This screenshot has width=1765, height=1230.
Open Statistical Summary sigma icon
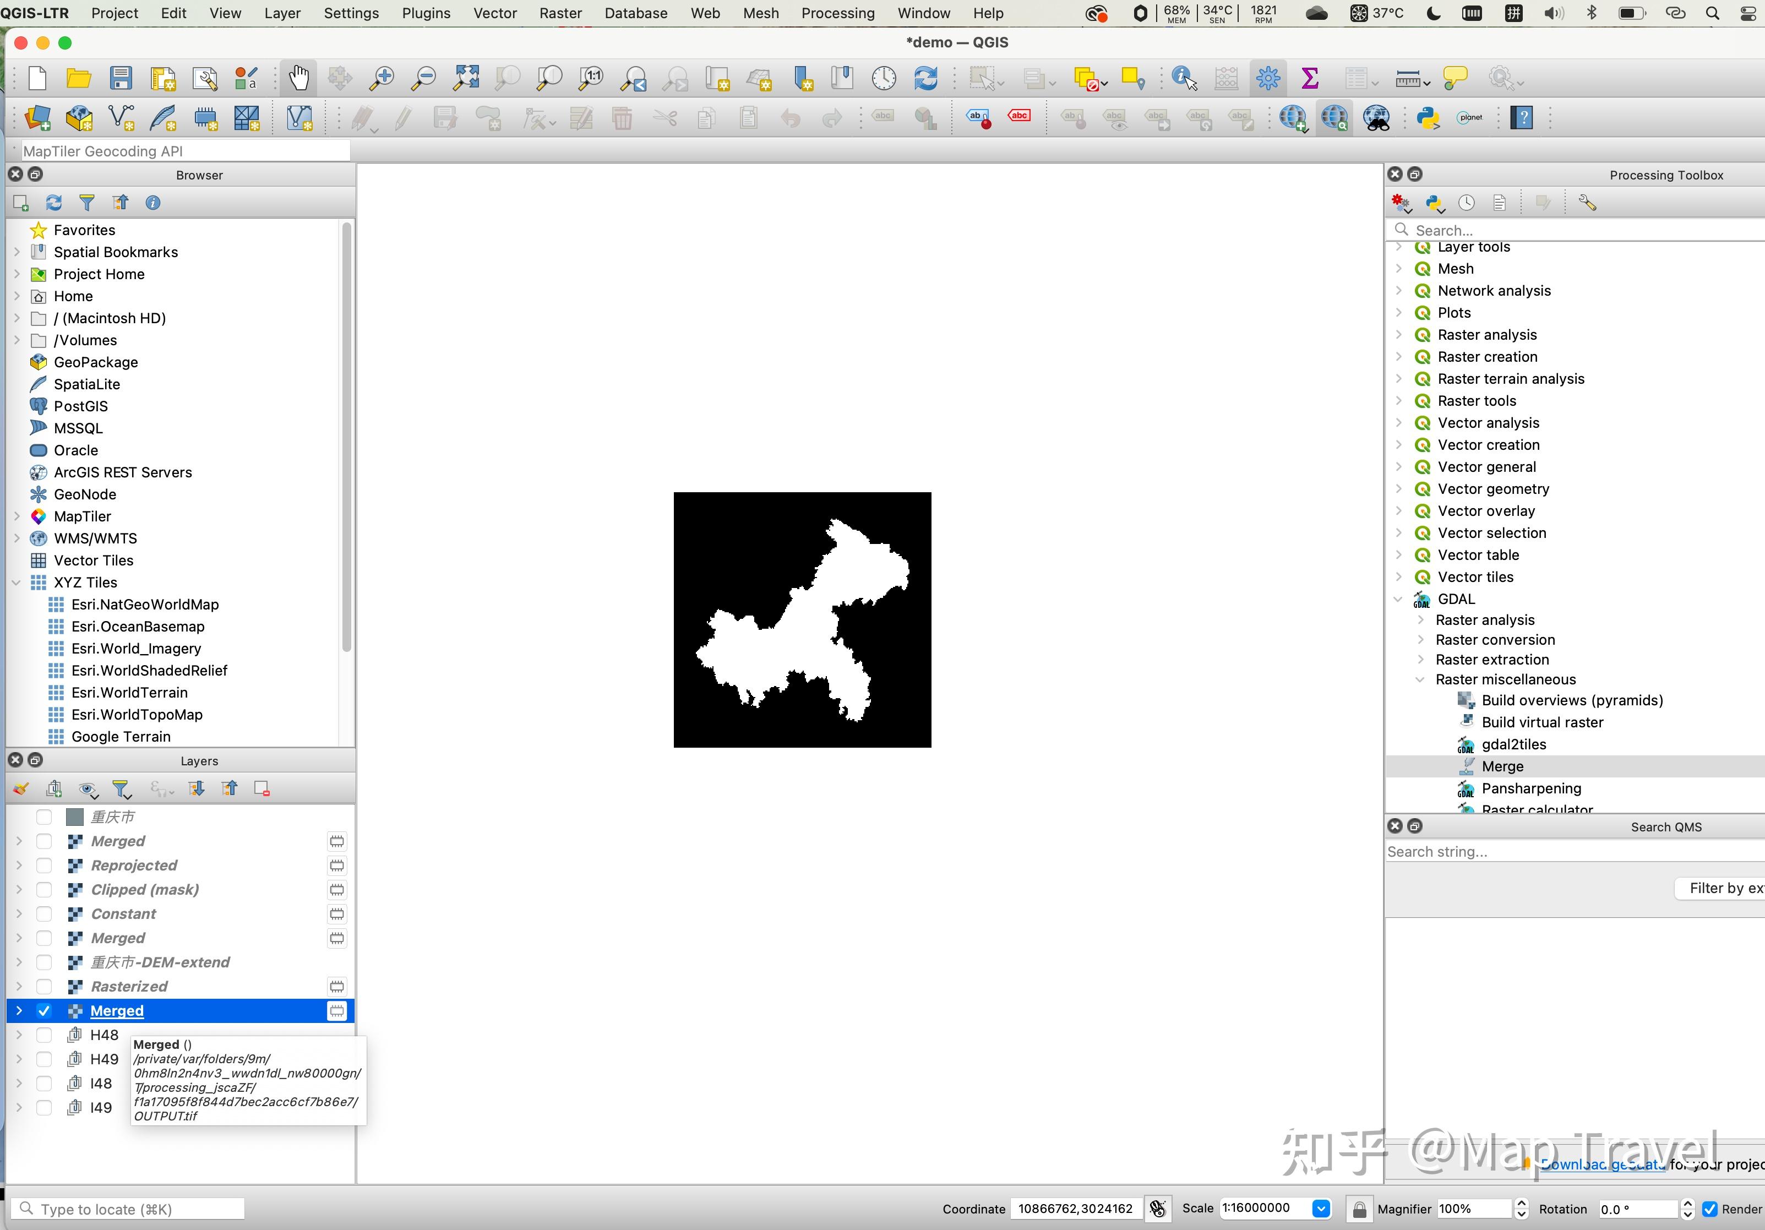click(1310, 78)
